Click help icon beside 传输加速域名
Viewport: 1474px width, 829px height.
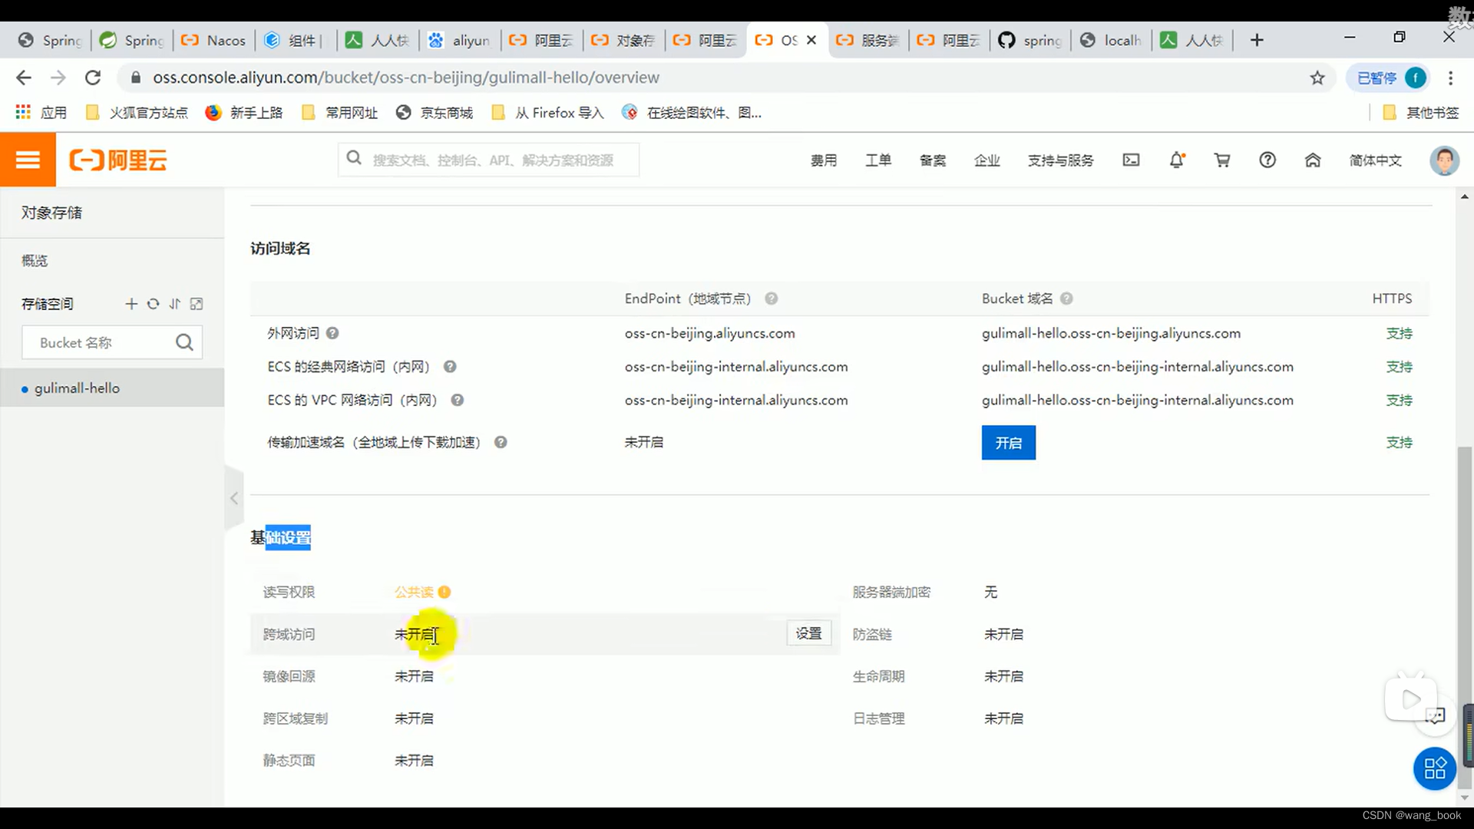(501, 442)
